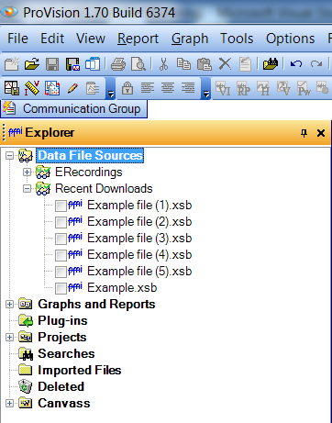Viewport: 332px width, 423px height.
Task: Tick checkbox for Example file (1).xsb
Action: tap(61, 206)
